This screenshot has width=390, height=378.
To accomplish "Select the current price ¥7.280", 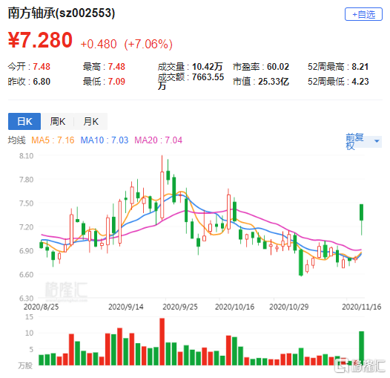I will coord(40,40).
